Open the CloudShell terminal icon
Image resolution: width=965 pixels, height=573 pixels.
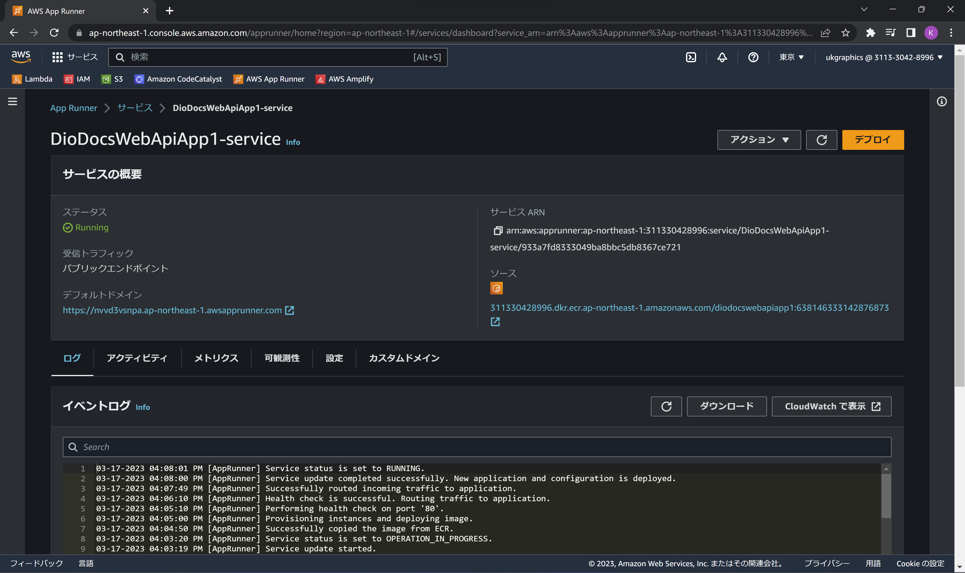click(x=691, y=57)
